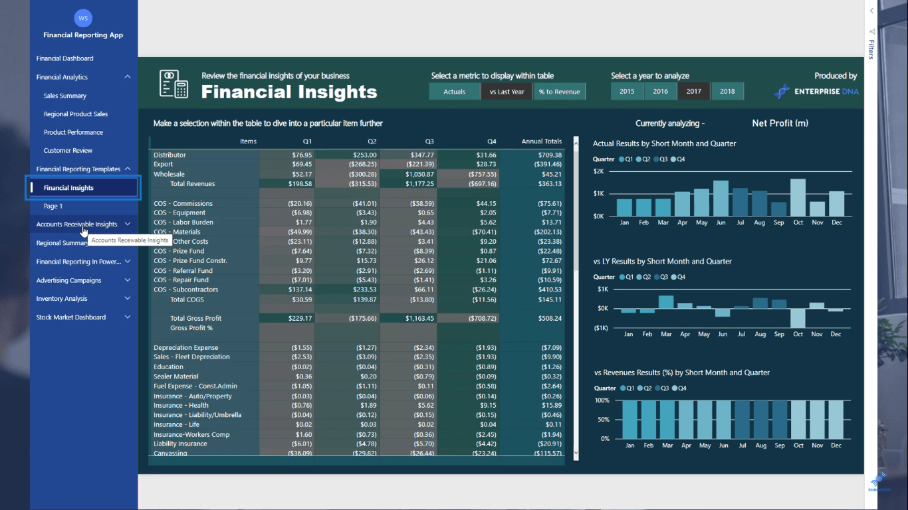Collapse the Financial Reporting Templates section
Viewport: 908px width, 510px height.
click(x=128, y=169)
